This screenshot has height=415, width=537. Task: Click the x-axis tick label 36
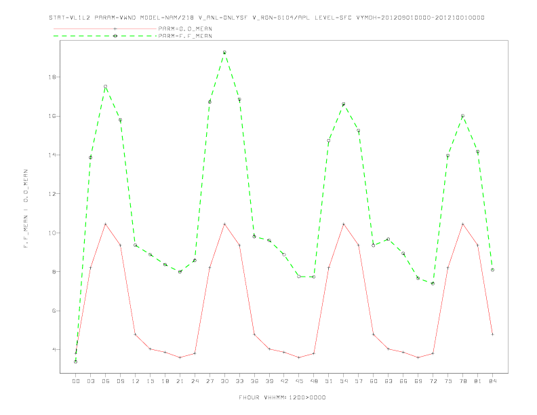pyautogui.click(x=254, y=381)
